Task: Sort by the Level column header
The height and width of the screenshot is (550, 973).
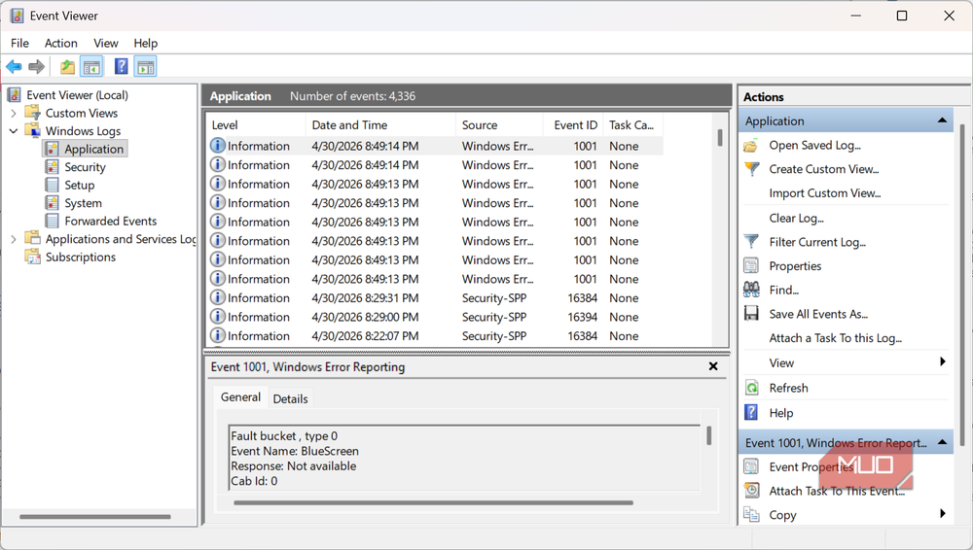Action: coord(256,125)
